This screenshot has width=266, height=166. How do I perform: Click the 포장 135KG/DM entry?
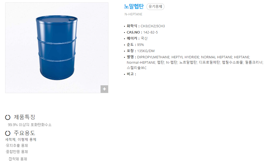141,51
